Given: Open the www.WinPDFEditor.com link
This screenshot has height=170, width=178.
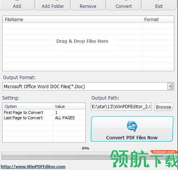Looking at the screenshot, I should [x=33, y=167].
